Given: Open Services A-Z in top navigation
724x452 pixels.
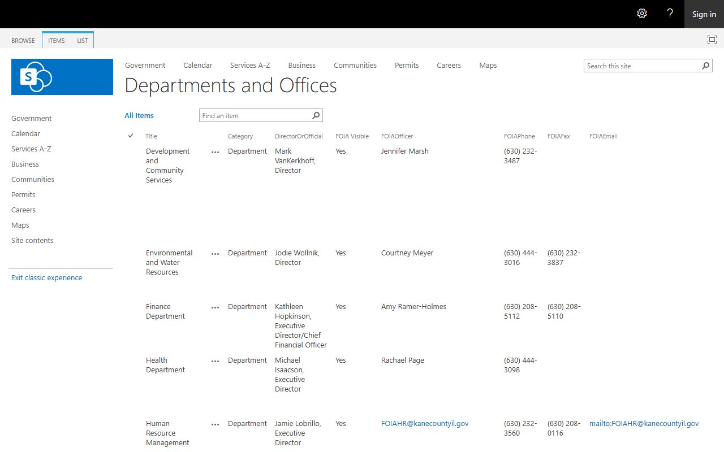Looking at the screenshot, I should pyautogui.click(x=250, y=66).
